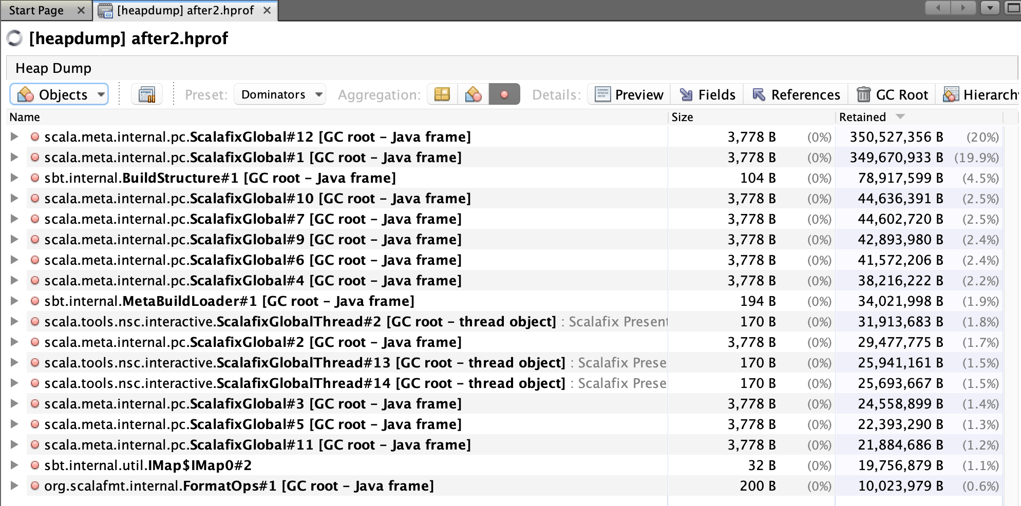Toggle off the currently active aggregation mode
This screenshot has height=506, width=1021.
point(504,94)
